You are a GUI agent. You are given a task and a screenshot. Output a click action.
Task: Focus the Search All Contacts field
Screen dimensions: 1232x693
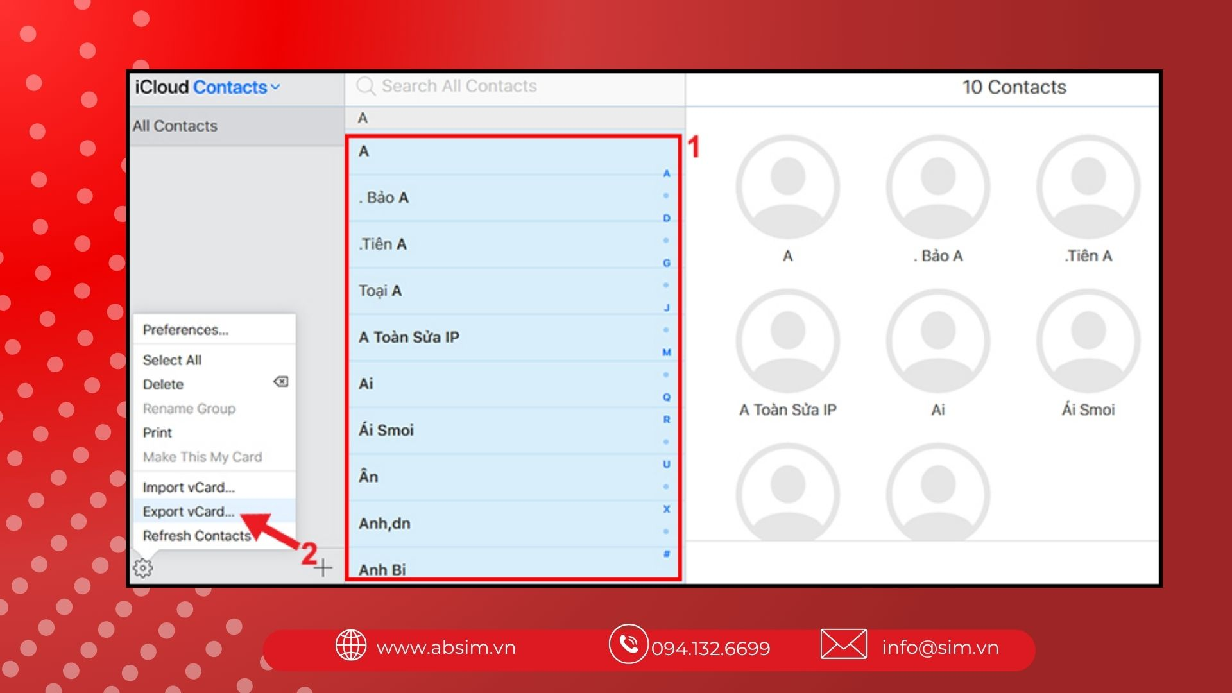[x=515, y=87]
